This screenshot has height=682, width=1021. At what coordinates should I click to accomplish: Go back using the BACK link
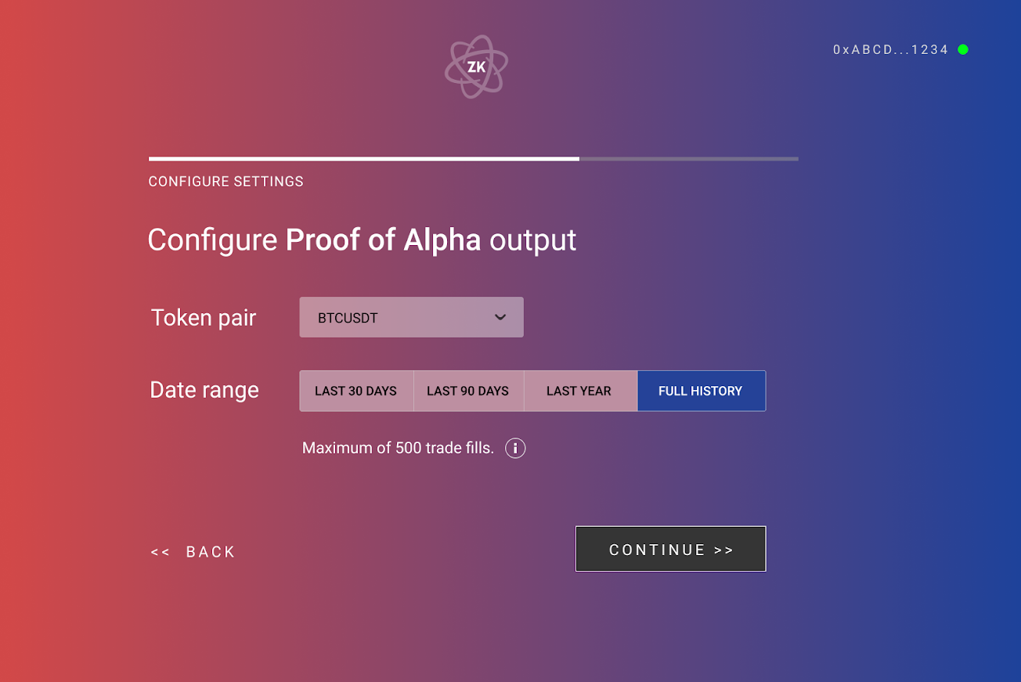[210, 551]
